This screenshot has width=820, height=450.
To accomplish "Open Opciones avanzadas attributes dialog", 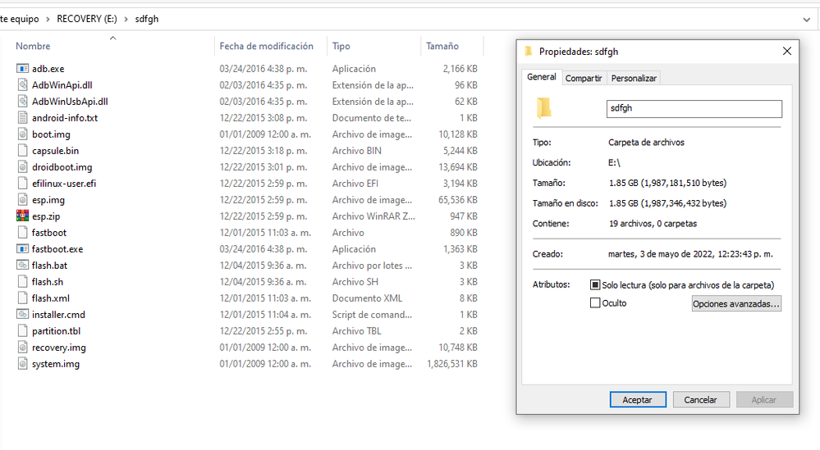I will tap(736, 304).
